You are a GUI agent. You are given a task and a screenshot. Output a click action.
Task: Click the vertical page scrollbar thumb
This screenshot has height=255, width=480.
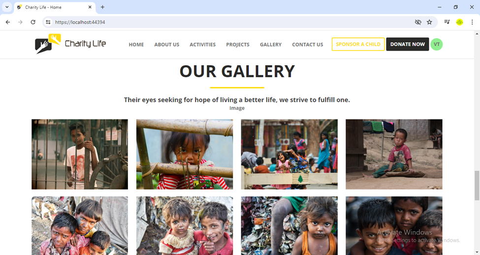point(477,185)
